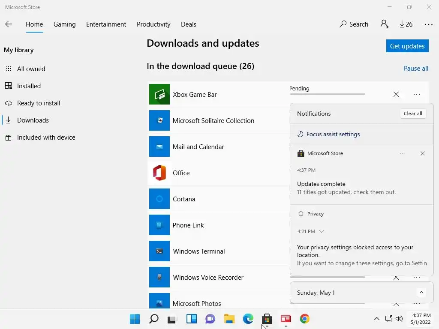Open File Explorer from the taskbar
The height and width of the screenshot is (329, 439).
229,319
